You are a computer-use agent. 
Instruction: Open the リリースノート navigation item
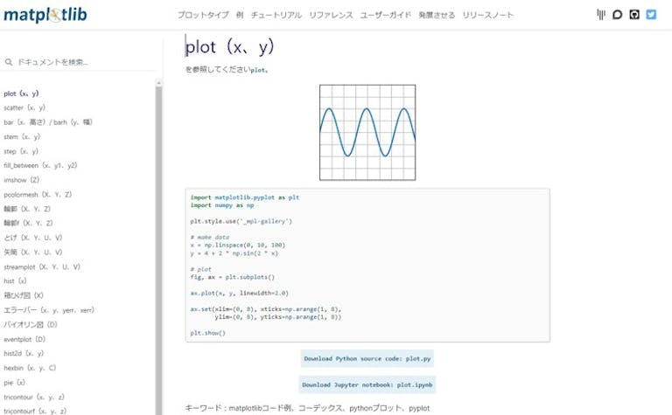click(487, 15)
